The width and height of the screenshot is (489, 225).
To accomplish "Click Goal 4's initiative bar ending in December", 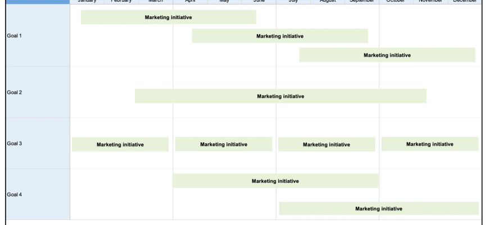I will (x=378, y=209).
